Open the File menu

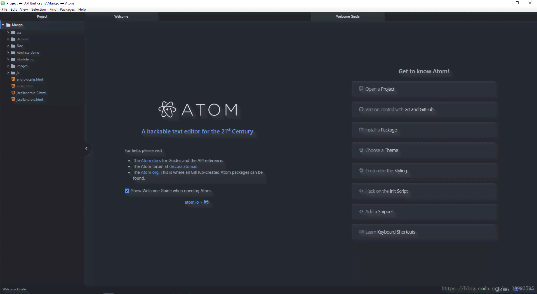(x=4, y=9)
